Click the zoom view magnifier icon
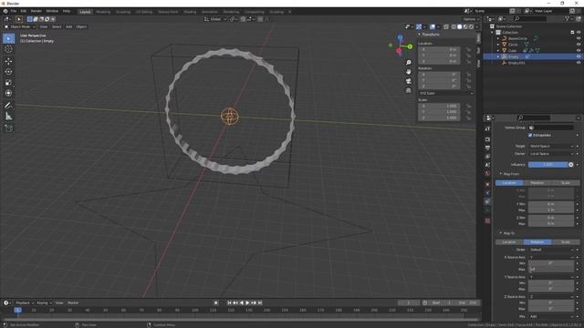The image size is (584, 328). click(408, 63)
